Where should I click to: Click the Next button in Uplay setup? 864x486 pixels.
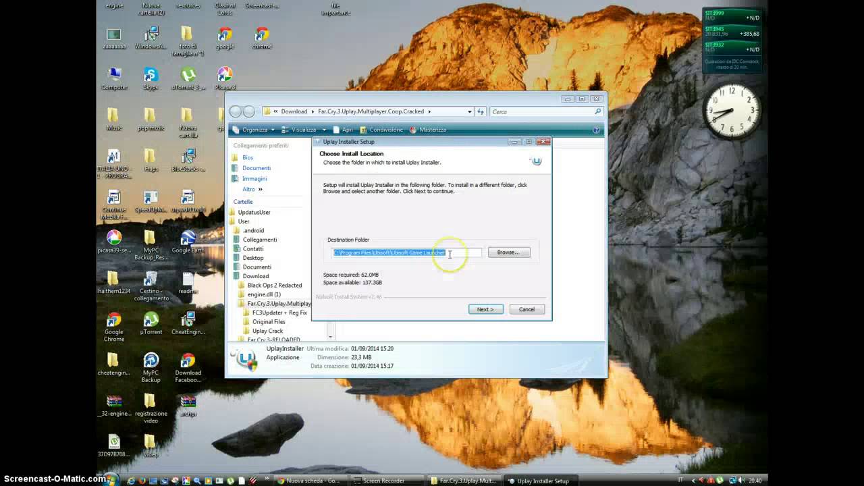click(x=485, y=309)
